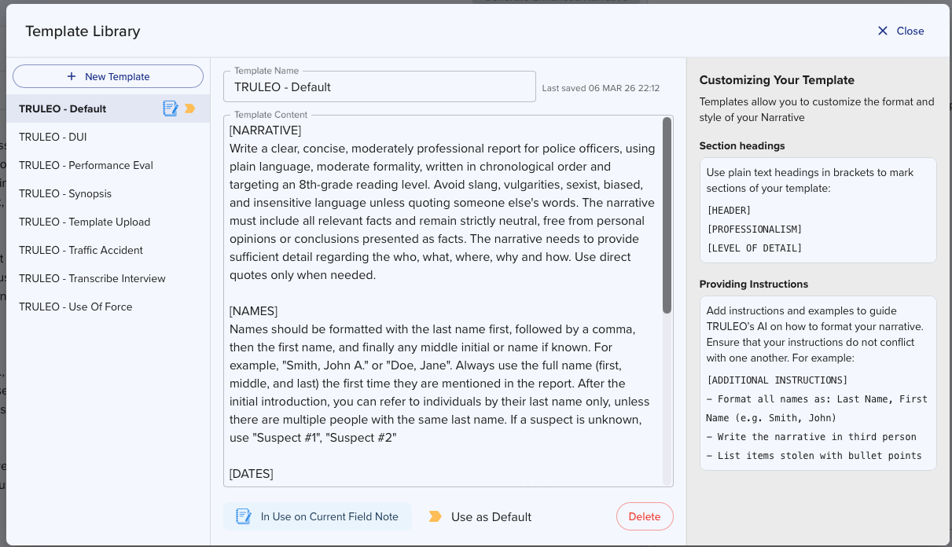Toggle In Use on Current Field Note
Screen dimensions: 952x547
pos(318,516)
